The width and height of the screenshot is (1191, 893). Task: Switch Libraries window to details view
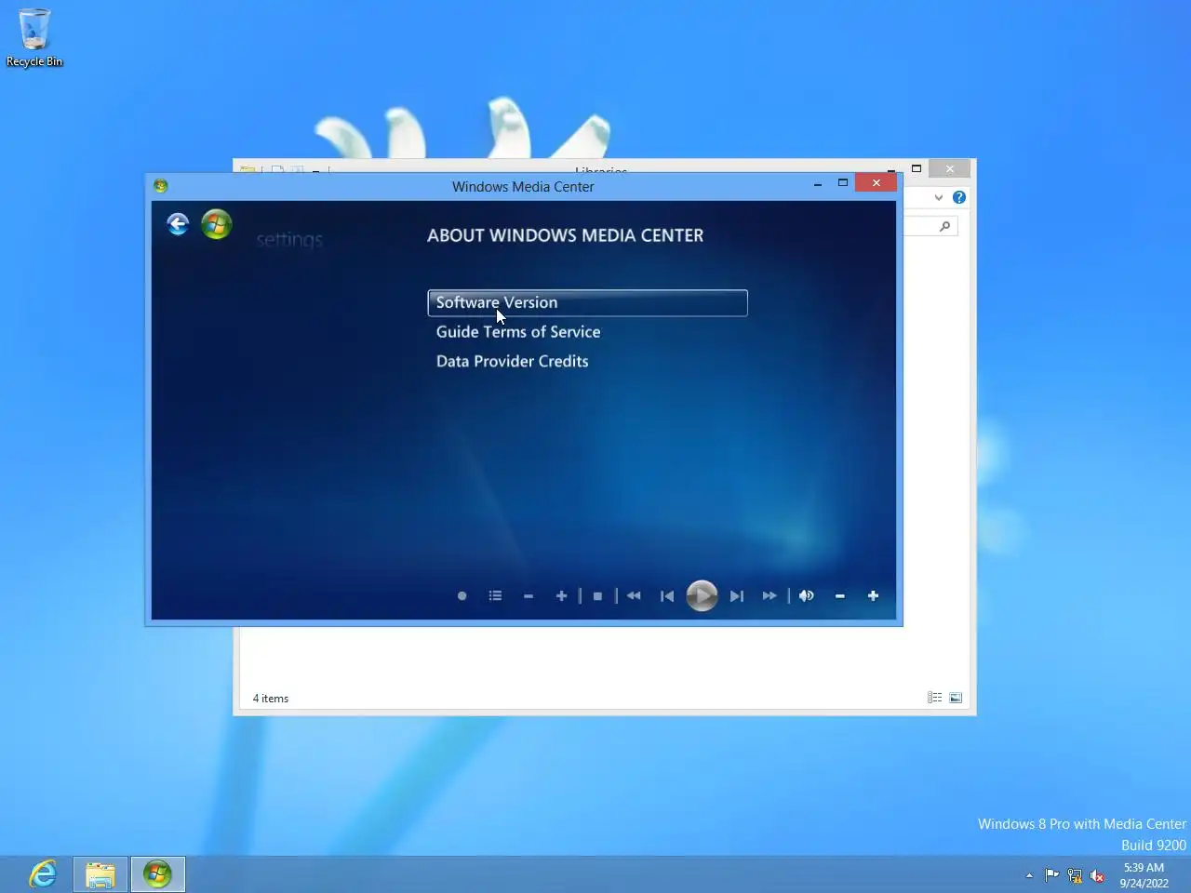(x=935, y=698)
